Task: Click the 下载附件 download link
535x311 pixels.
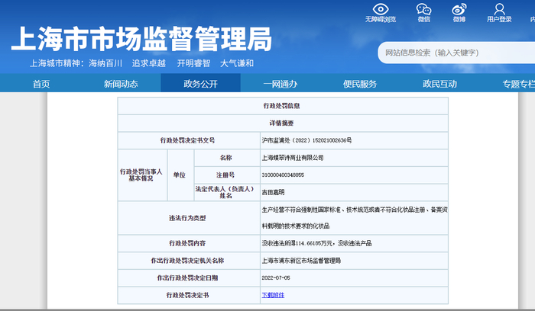Action: 272,293
